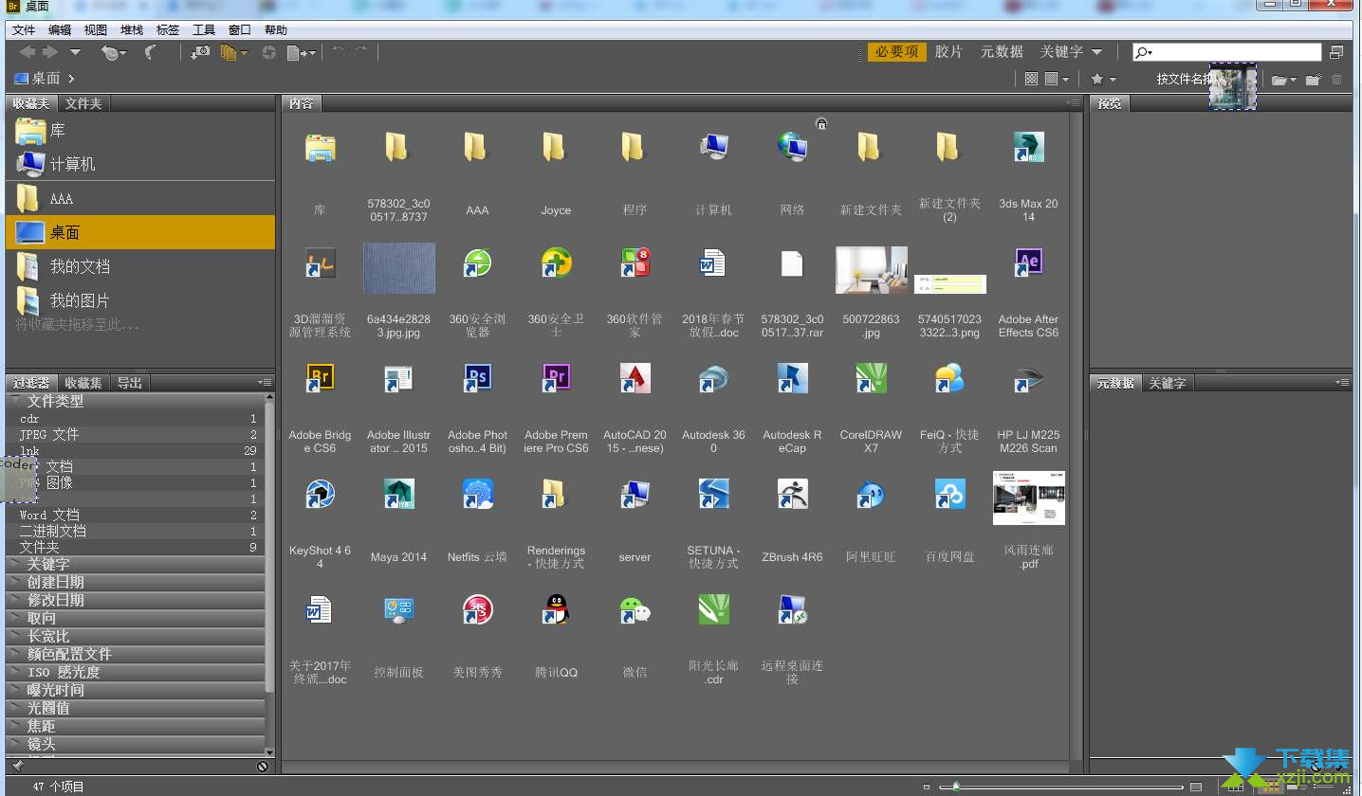Open the workspace switcher dropdown arrow
Viewport: 1362px width, 796px height.
[x=1096, y=52]
